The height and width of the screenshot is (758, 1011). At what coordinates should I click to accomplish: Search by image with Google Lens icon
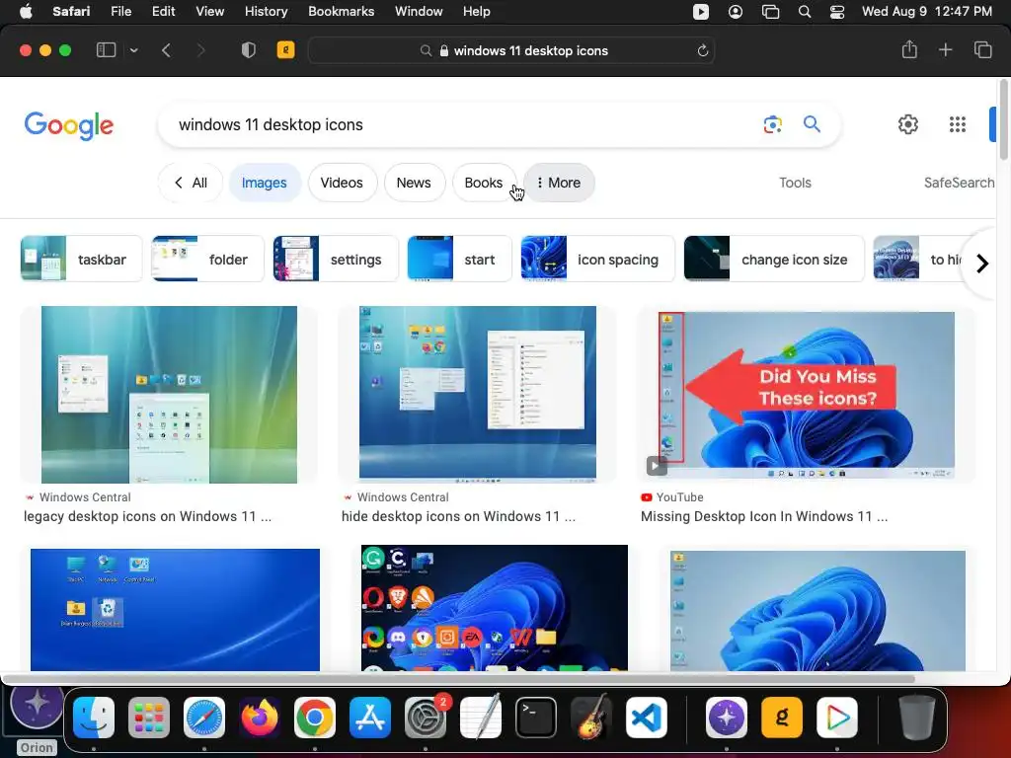[772, 123]
